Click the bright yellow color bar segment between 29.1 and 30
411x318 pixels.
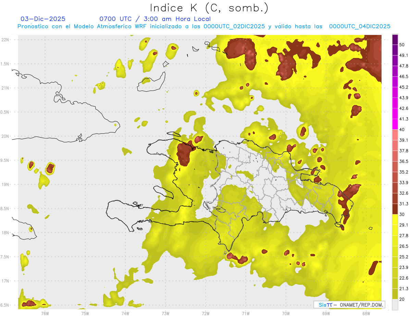tap(395, 220)
